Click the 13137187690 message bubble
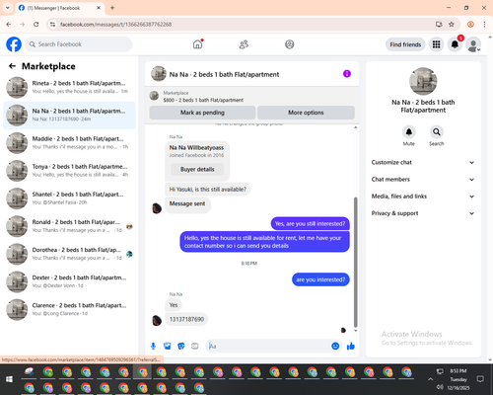Screen dimensions: 493x395 click(x=186, y=319)
